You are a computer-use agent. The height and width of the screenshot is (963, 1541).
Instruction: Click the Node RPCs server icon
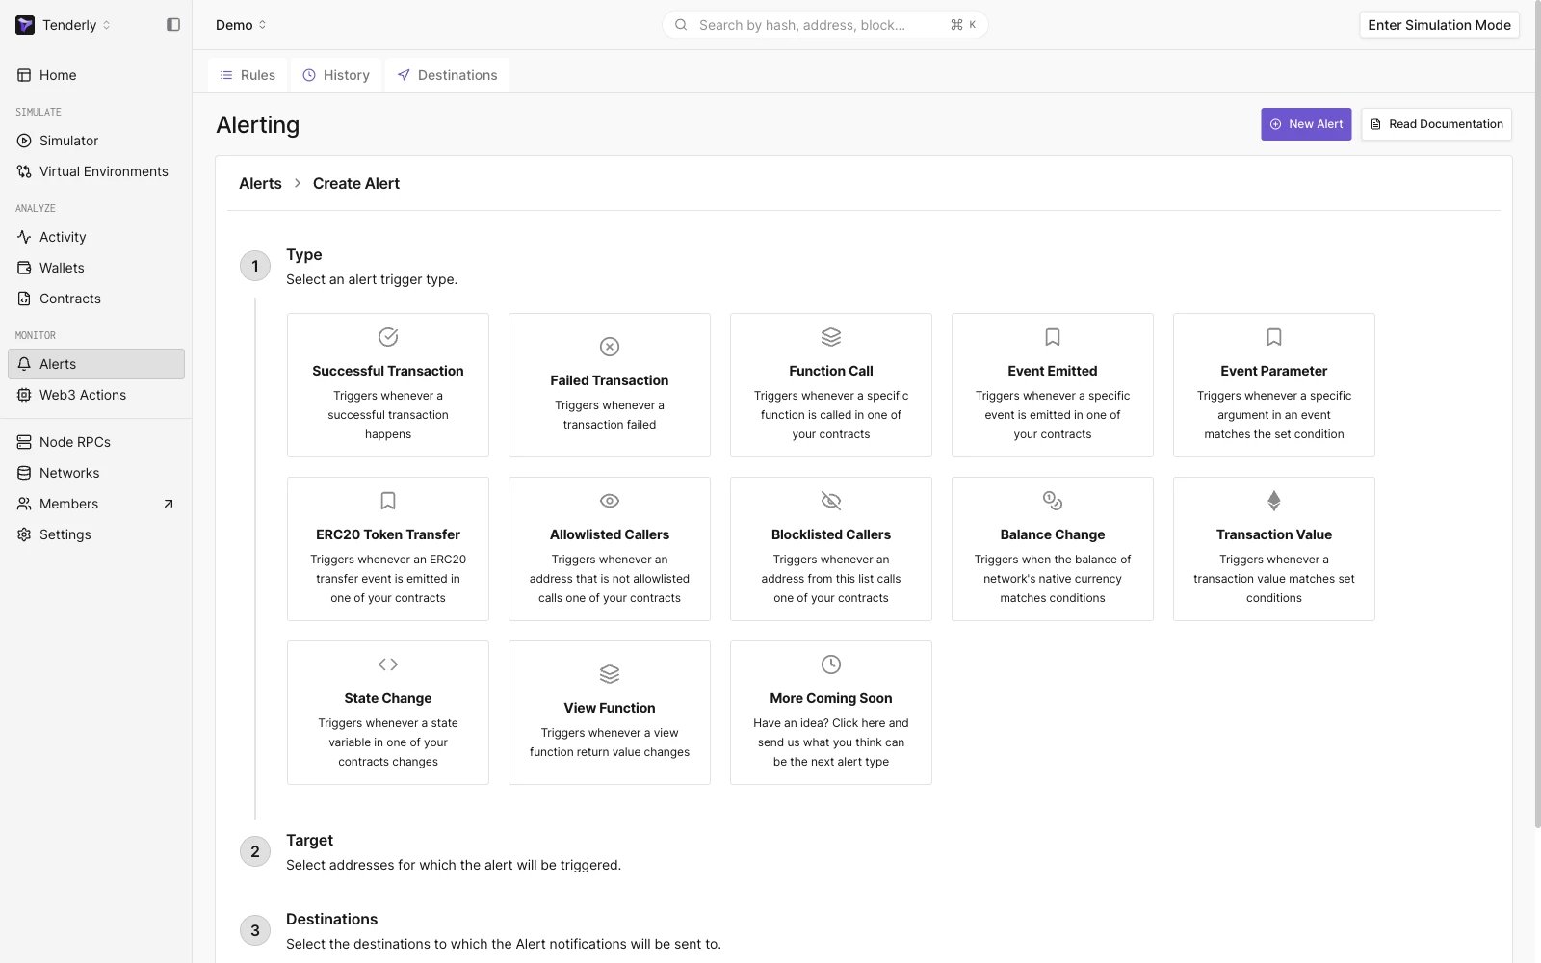click(24, 442)
